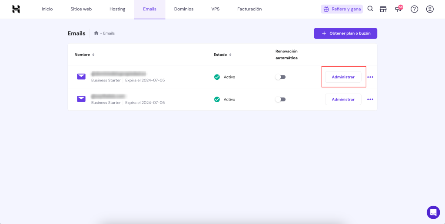Open the user profile icon
This screenshot has width=445, height=224.
click(430, 9)
